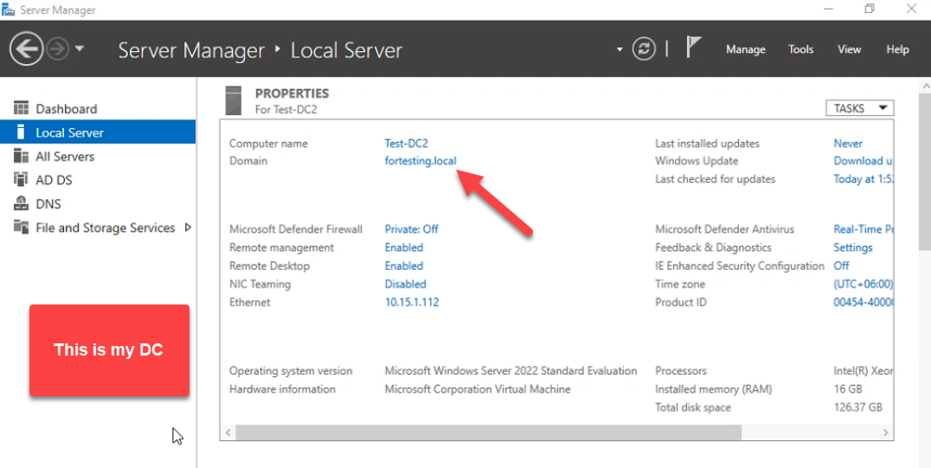Click the 16 GB memory value
The height and width of the screenshot is (468, 931).
point(848,389)
